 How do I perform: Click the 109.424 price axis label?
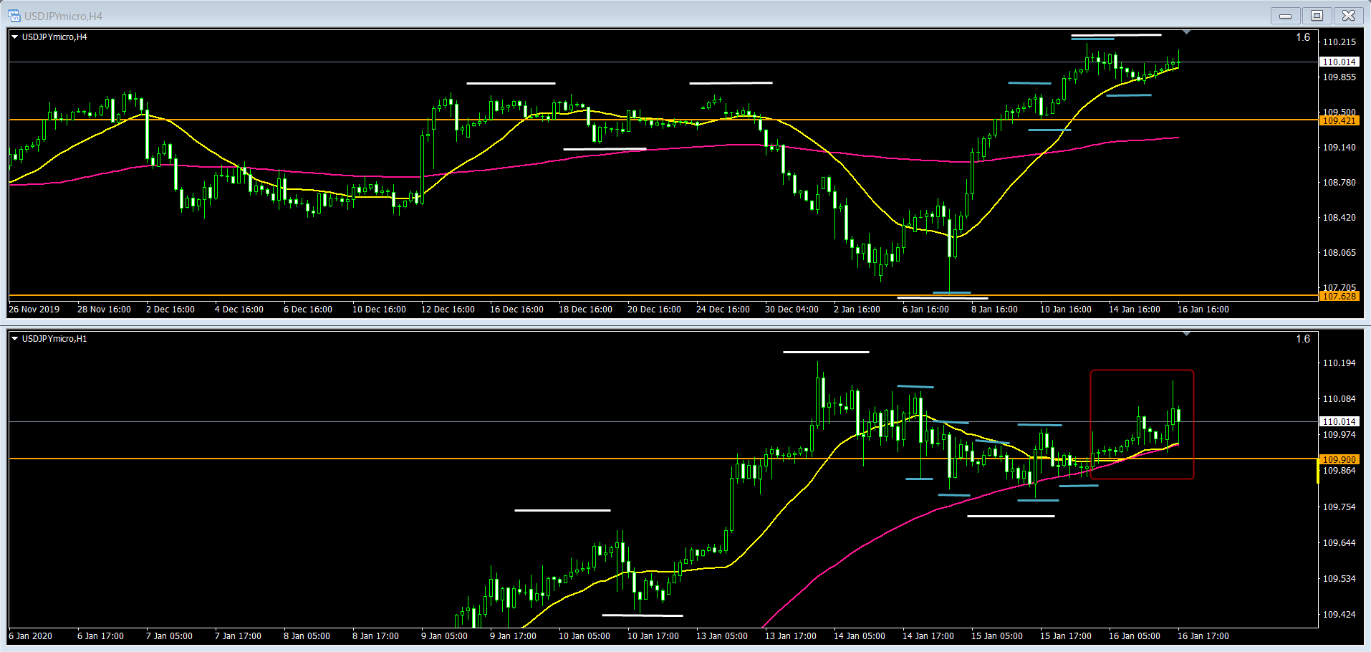pyautogui.click(x=1339, y=615)
